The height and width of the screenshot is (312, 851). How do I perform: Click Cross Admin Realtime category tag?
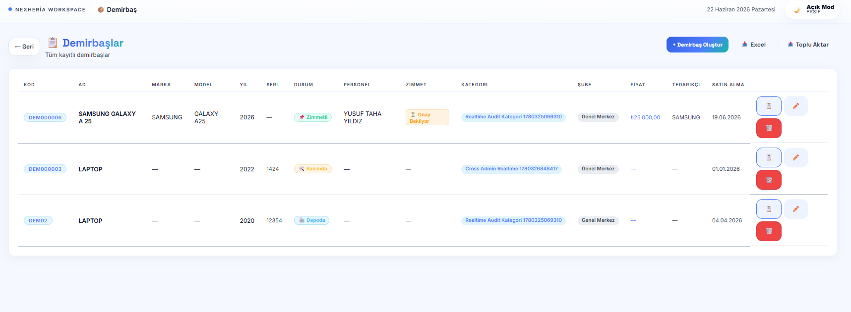coord(511,169)
